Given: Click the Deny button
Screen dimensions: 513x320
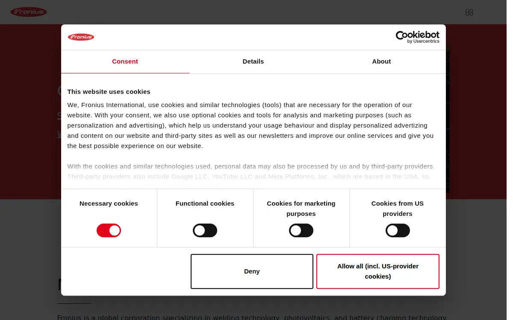Looking at the screenshot, I should (252, 271).
